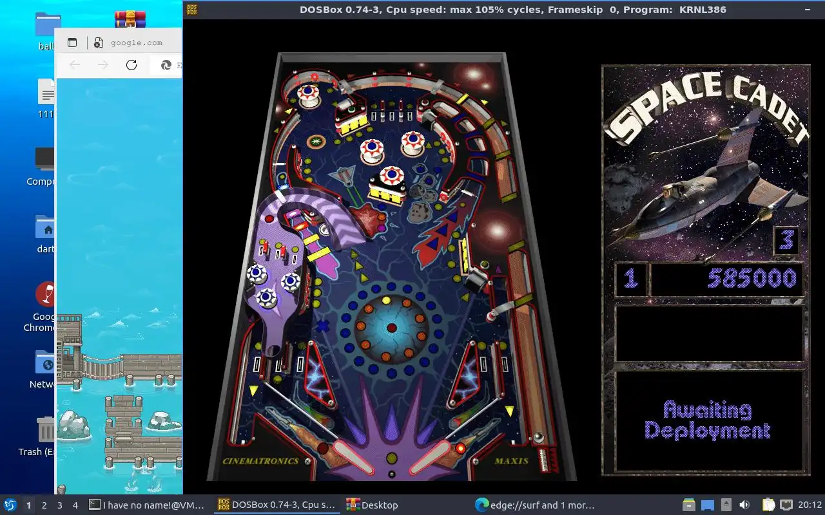The width and height of the screenshot is (825, 515).
Task: Switch to workspace 2
Action: (x=44, y=505)
